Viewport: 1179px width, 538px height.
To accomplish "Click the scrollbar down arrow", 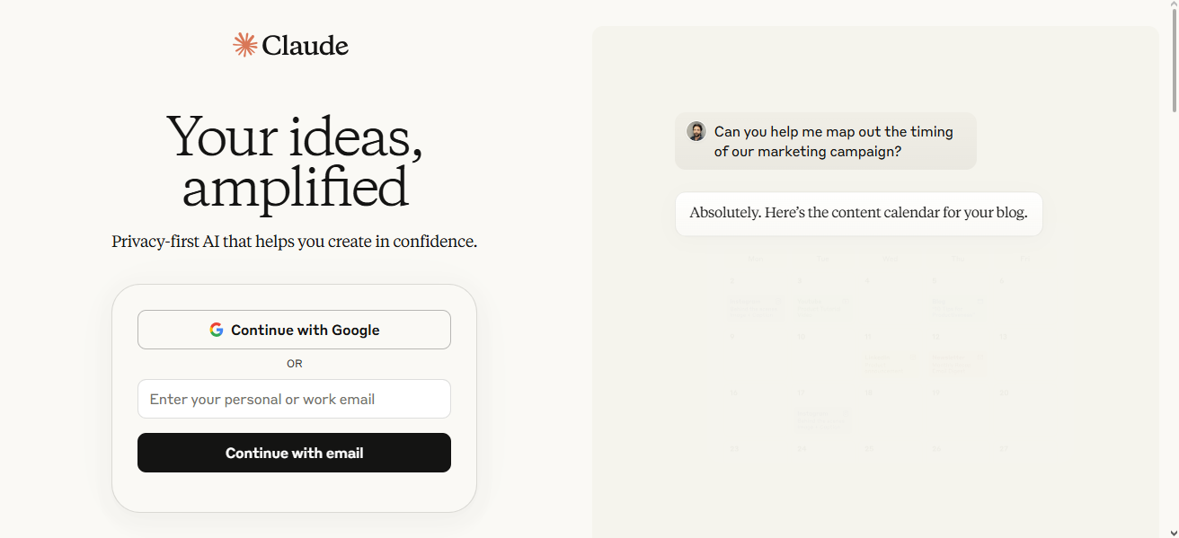I will 1172,532.
